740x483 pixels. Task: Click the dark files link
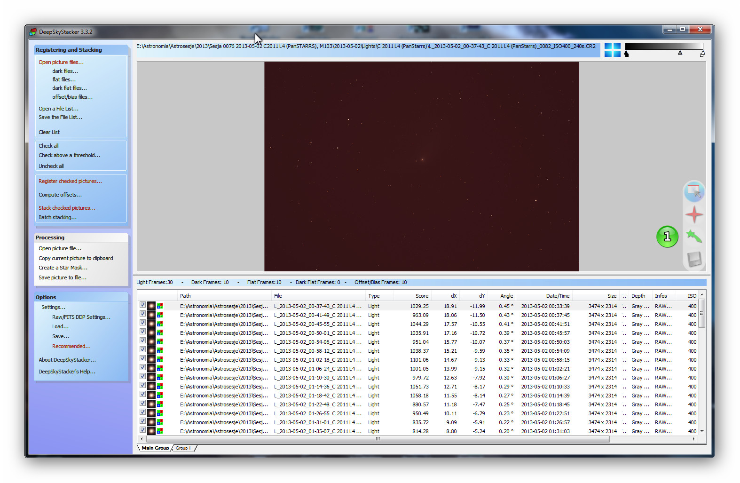[x=65, y=71]
